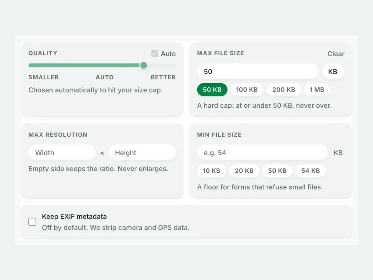Click the MIN FILE SIZE heading
373x280 pixels.
point(219,135)
